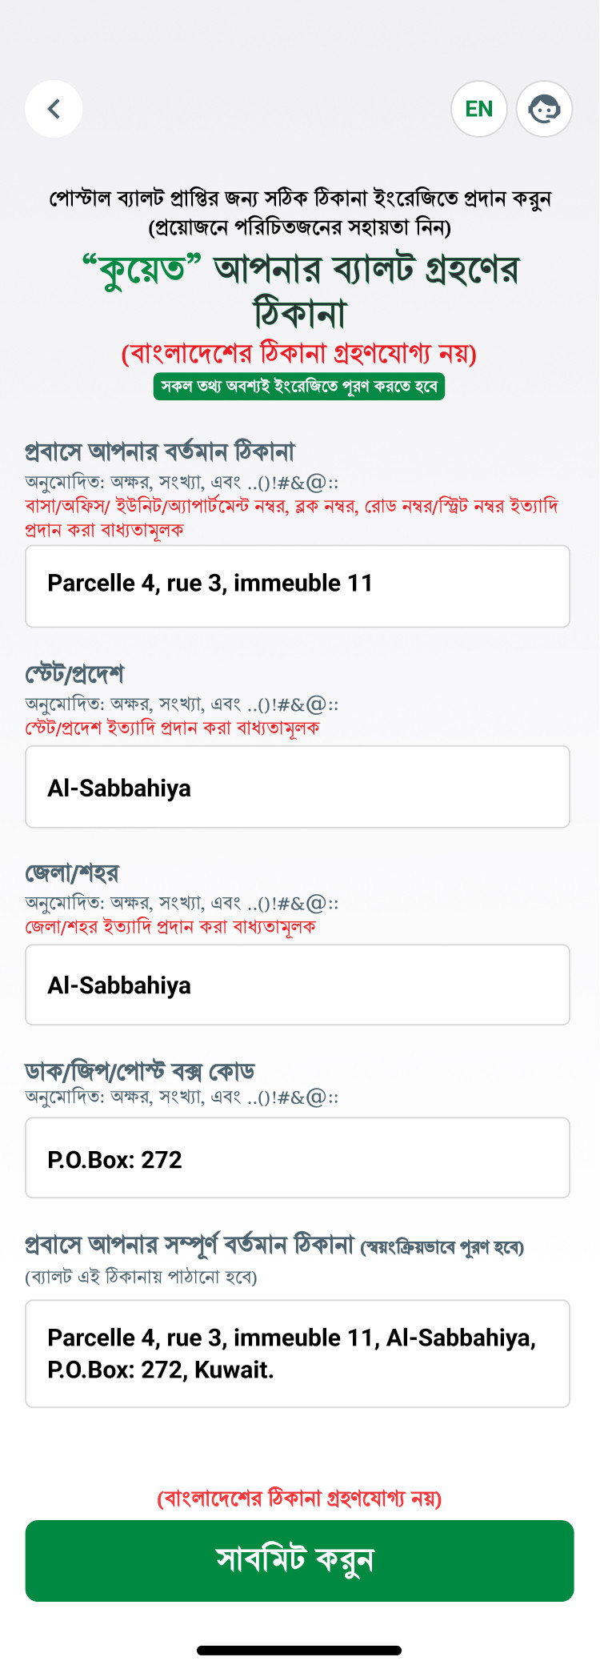The image size is (600, 1665).
Task: Tap the black home indicator bar
Action: pyautogui.click(x=299, y=1650)
